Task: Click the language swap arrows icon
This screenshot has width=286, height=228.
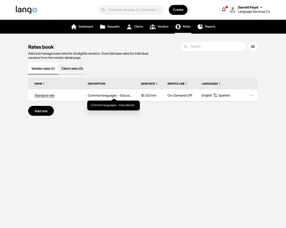Action: coord(215,95)
